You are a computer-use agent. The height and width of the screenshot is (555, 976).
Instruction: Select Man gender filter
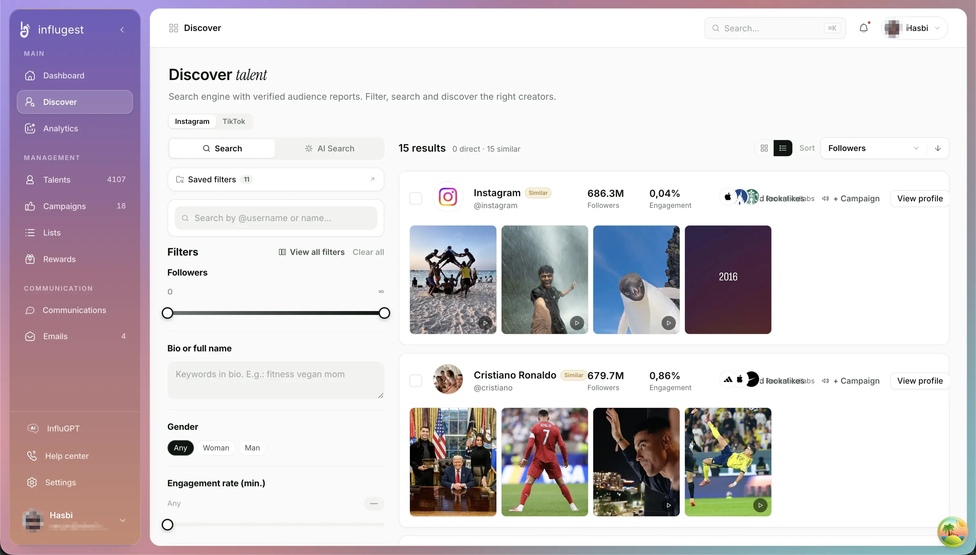(252, 448)
